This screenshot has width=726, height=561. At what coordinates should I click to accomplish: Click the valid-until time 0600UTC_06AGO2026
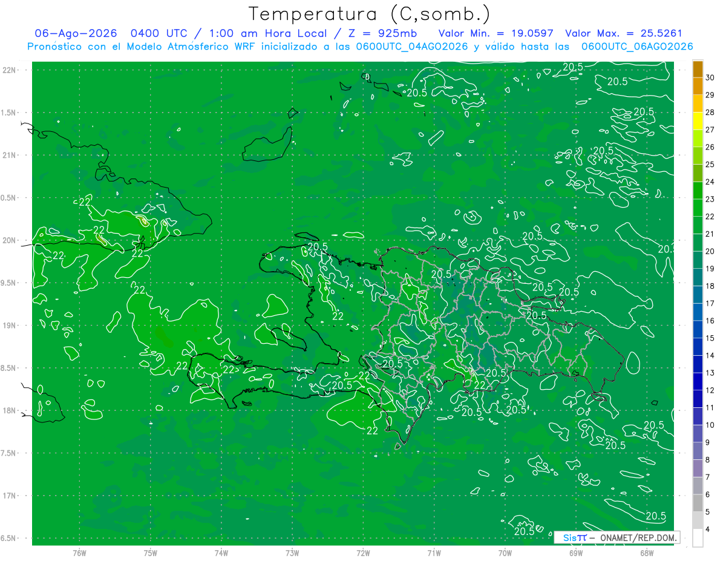(x=637, y=47)
